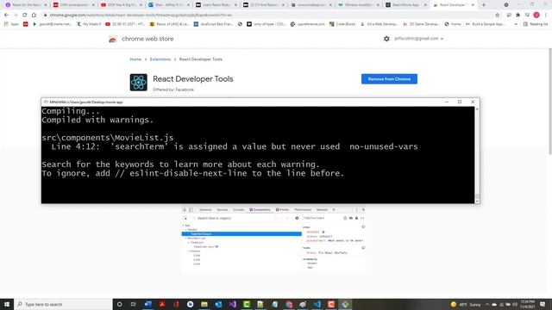
Task: Click the terminal scrollbar up arrow
Action: (x=477, y=109)
